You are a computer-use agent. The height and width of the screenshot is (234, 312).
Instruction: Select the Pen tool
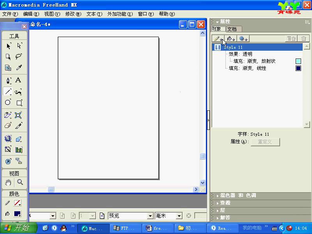pos(8,80)
